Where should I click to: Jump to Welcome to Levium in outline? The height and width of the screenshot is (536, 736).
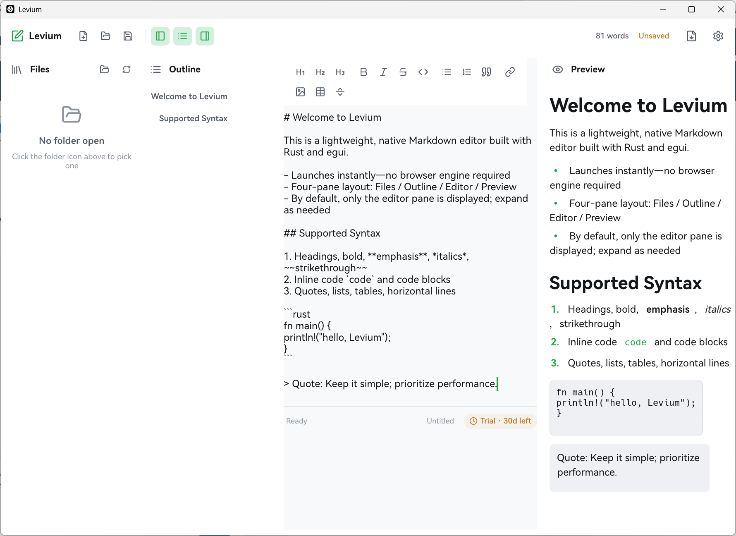189,96
